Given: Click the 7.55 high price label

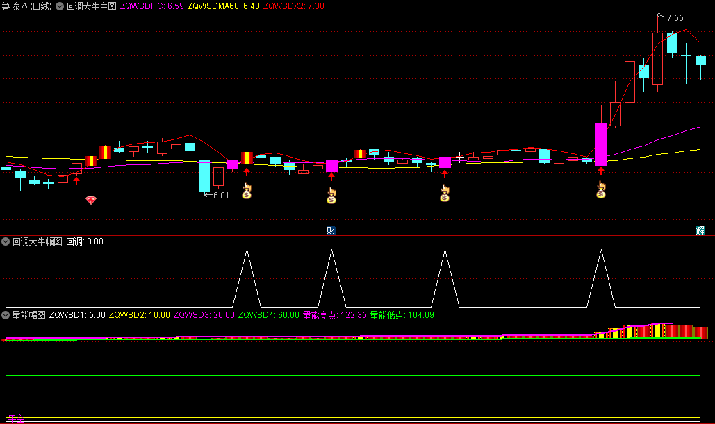Looking at the screenshot, I should click(x=675, y=18).
